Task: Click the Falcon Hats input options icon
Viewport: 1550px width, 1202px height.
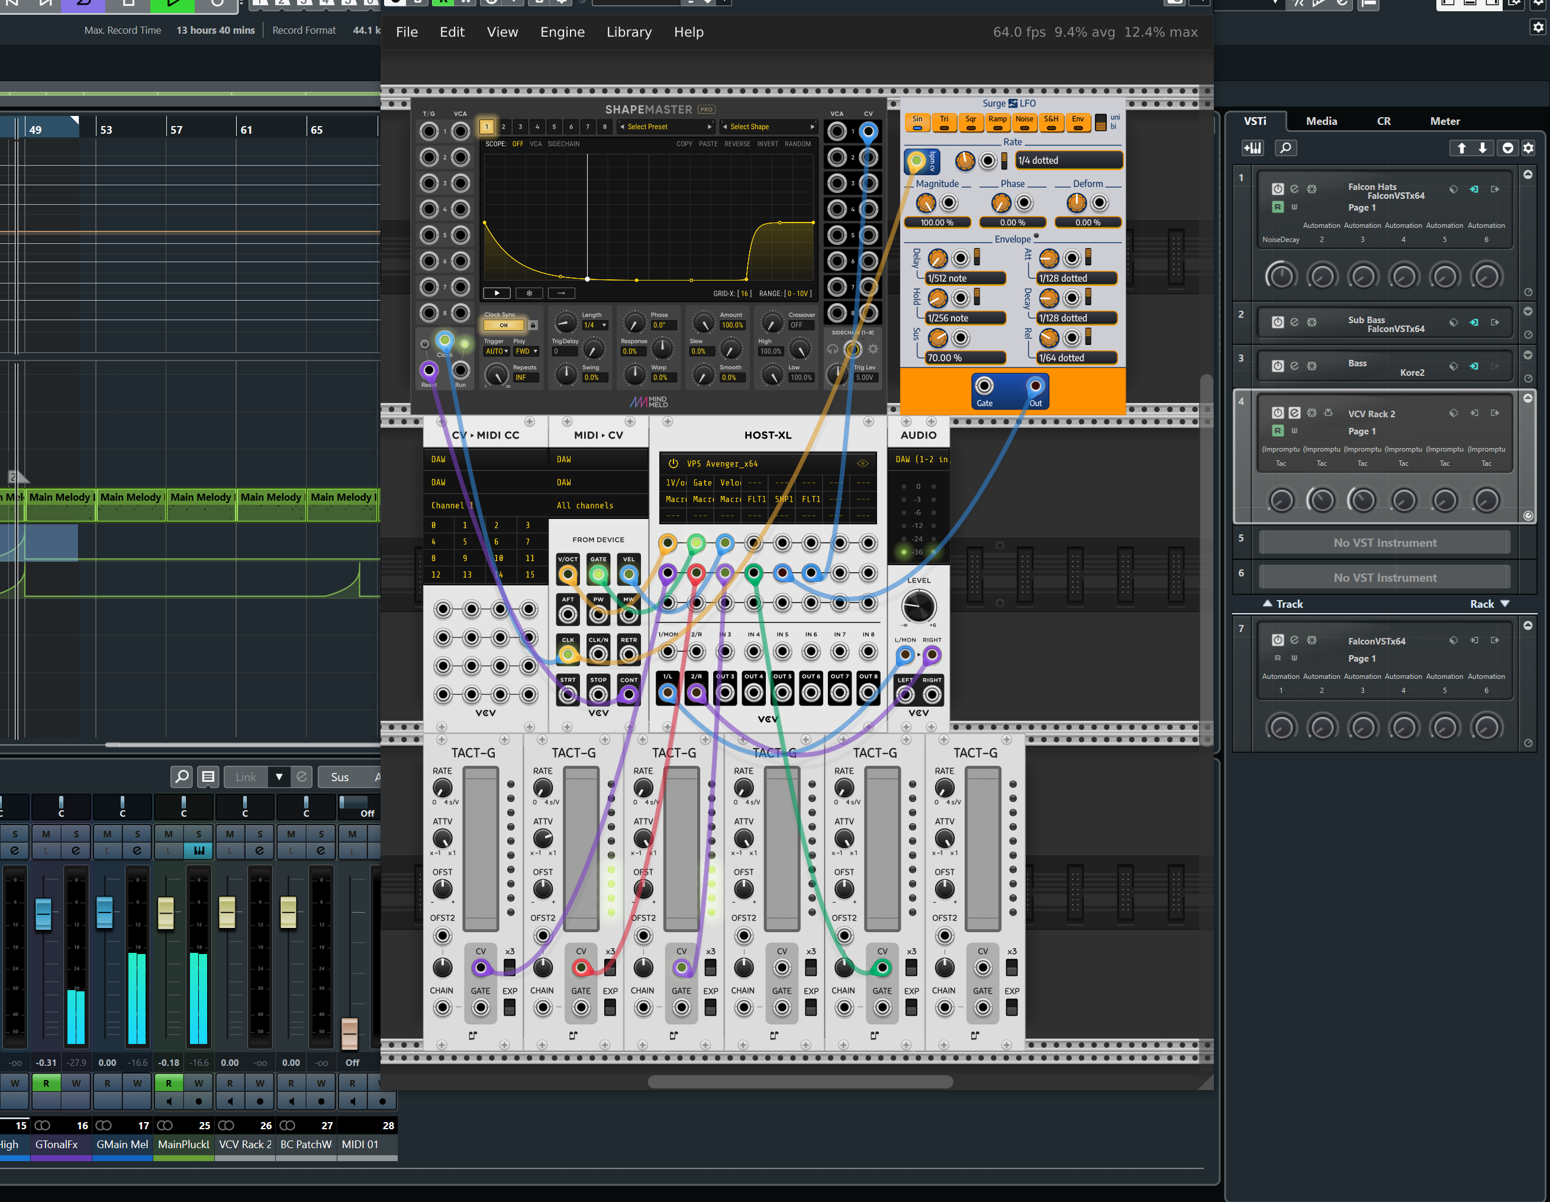Action: [x=1474, y=189]
